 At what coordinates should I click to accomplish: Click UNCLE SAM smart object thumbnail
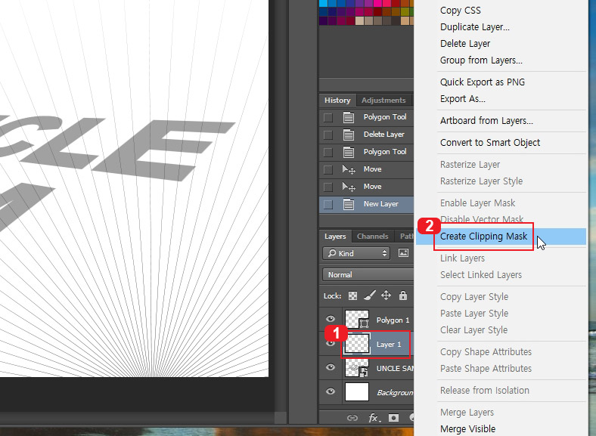click(356, 368)
